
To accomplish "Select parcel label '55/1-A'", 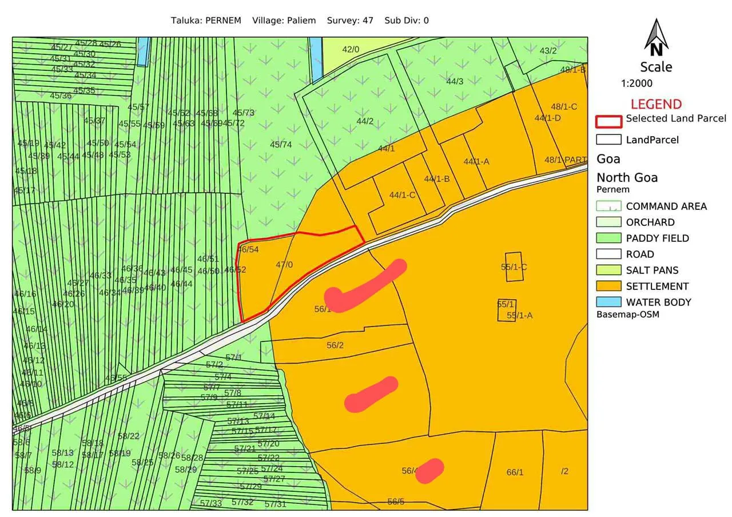I will [520, 316].
